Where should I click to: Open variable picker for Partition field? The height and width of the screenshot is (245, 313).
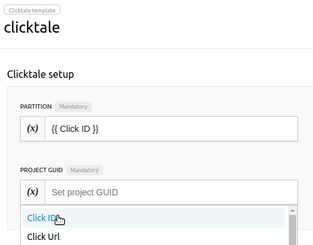point(33,129)
